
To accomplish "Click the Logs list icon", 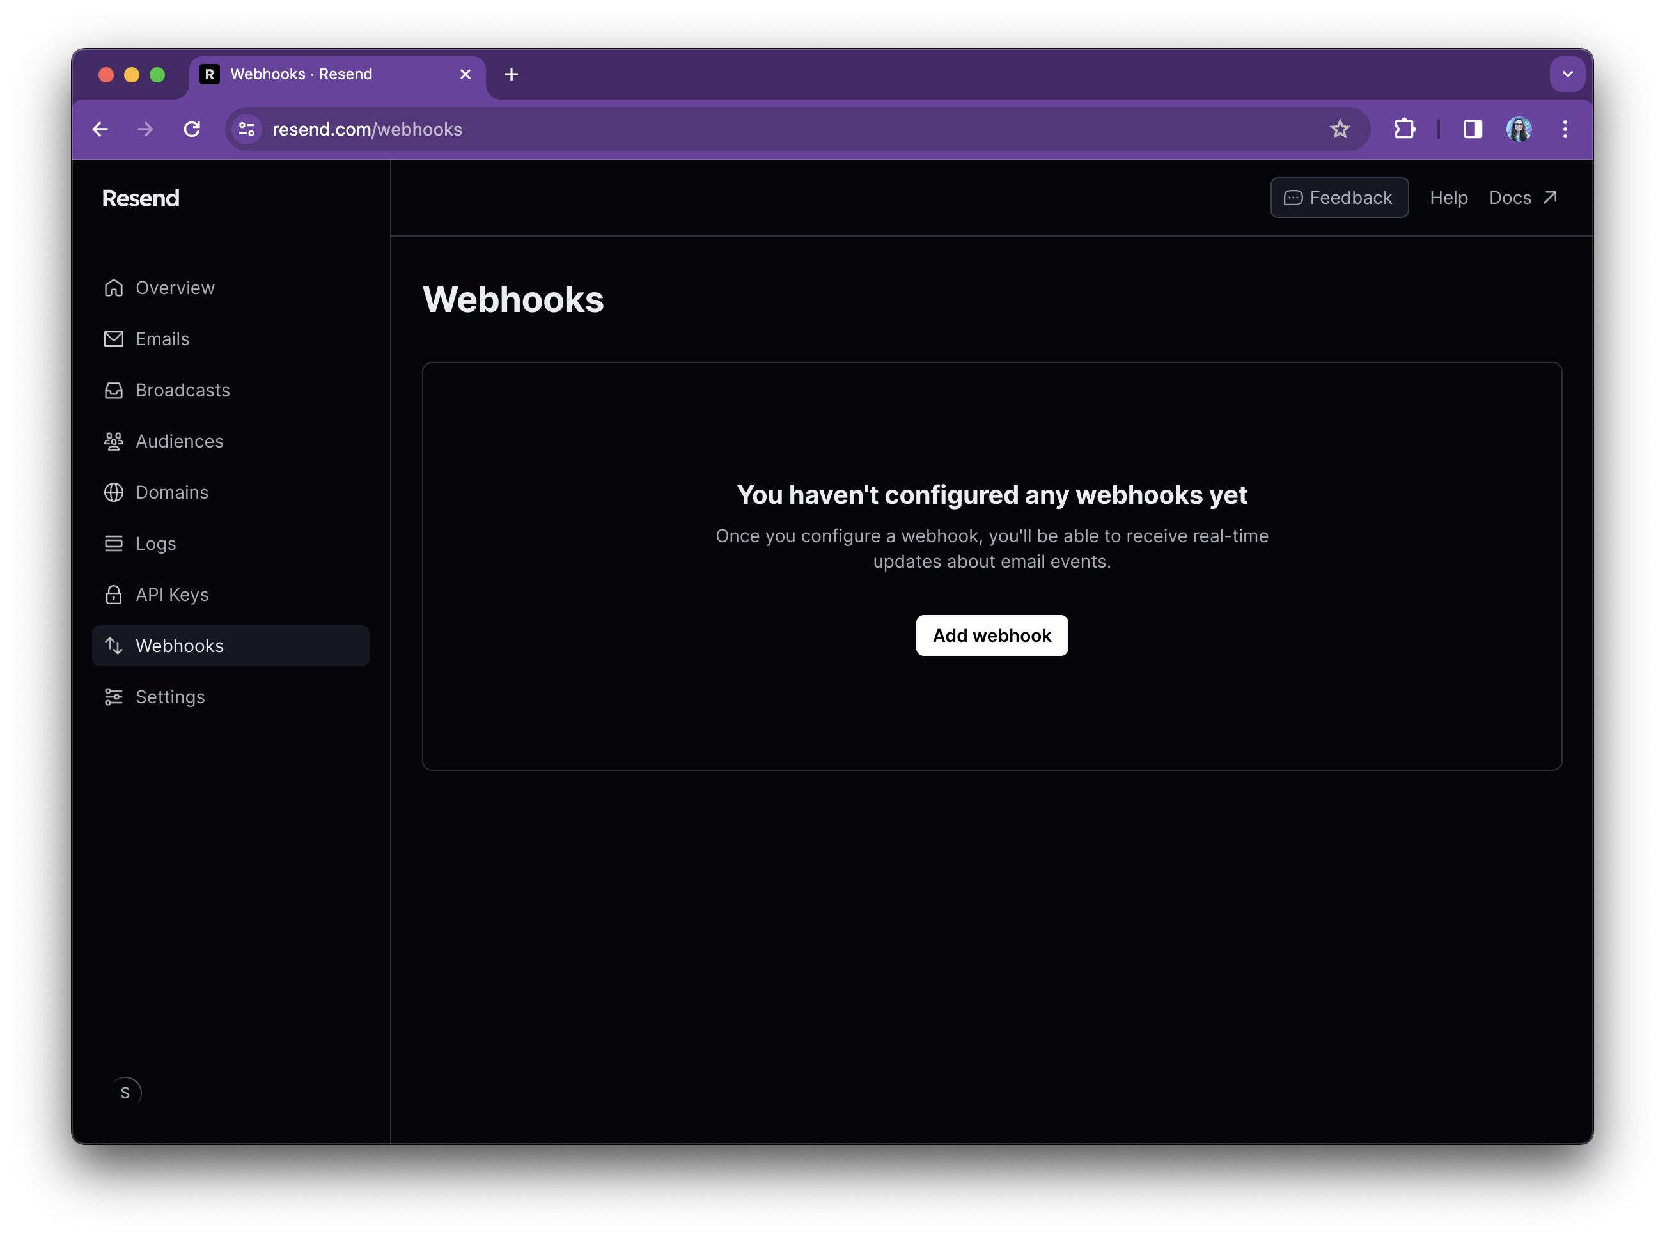I will click(x=113, y=543).
